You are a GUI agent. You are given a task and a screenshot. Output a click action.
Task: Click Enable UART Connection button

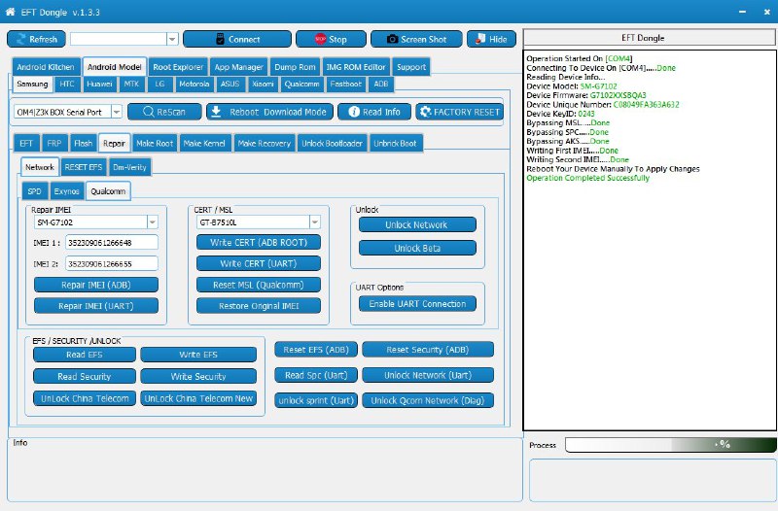(x=417, y=304)
